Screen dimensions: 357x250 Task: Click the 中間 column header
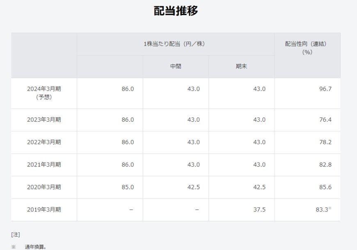pyautogui.click(x=176, y=66)
